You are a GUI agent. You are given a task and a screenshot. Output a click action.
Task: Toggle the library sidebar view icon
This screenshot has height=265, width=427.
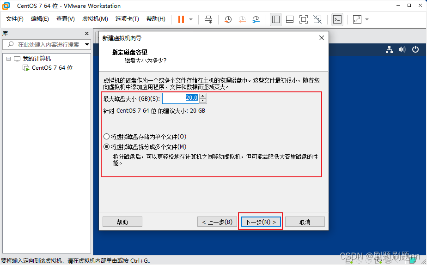(276, 19)
